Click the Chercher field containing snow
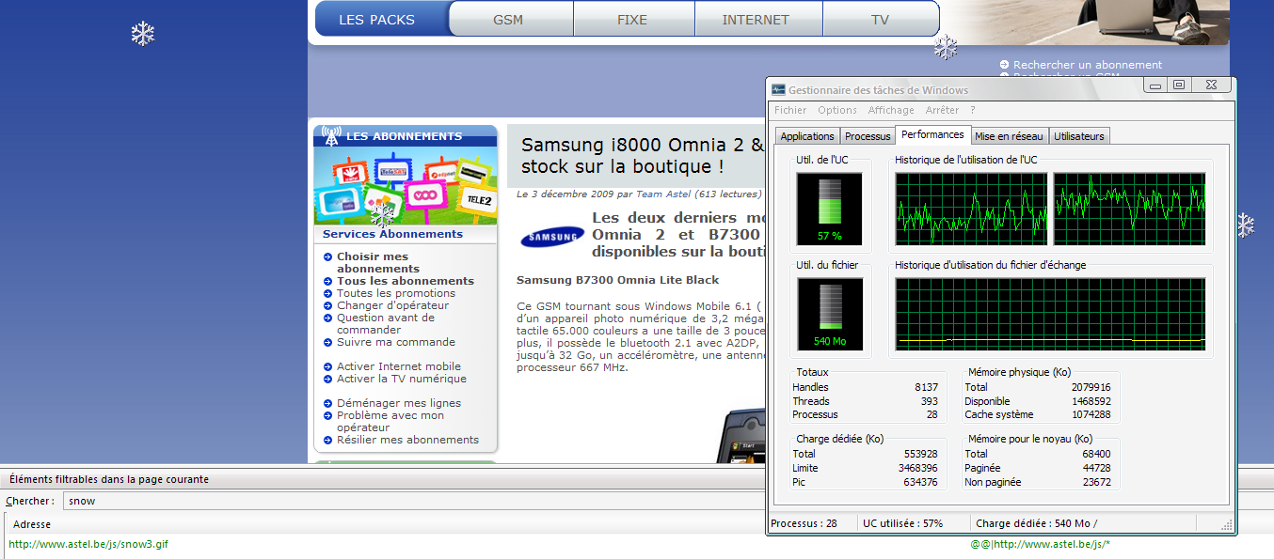 tap(414, 501)
